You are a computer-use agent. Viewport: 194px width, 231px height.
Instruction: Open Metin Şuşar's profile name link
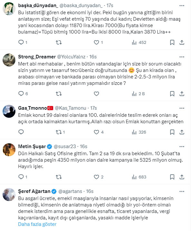[x=32, y=146]
